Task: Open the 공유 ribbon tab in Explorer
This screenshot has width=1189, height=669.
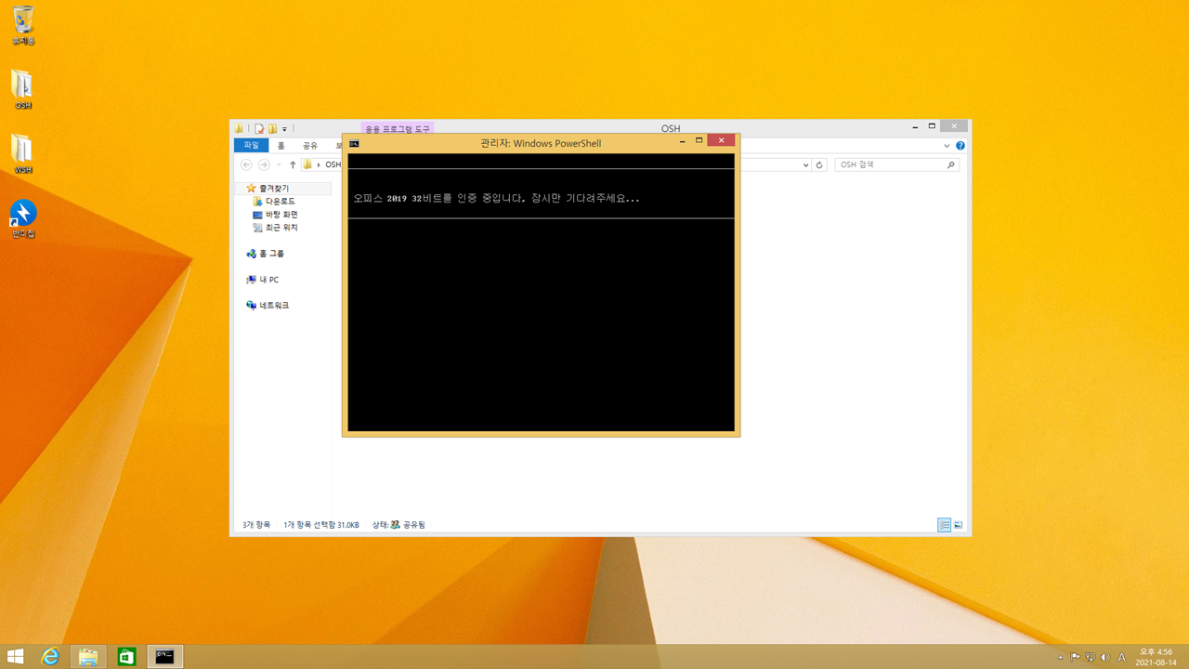Action: 310,146
